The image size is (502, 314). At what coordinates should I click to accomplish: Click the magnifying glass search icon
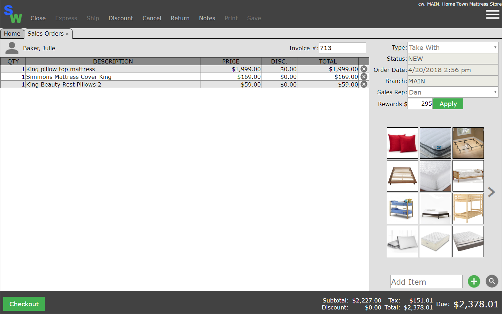[492, 281]
